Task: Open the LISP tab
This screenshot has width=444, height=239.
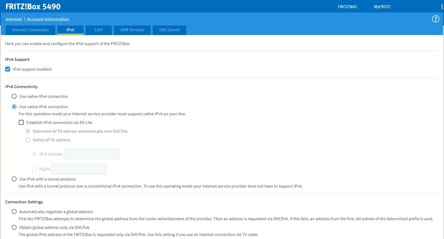Action: click(99, 30)
